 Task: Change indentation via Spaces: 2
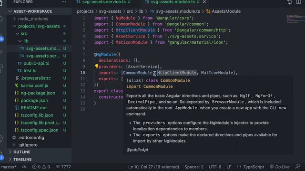point(194,167)
